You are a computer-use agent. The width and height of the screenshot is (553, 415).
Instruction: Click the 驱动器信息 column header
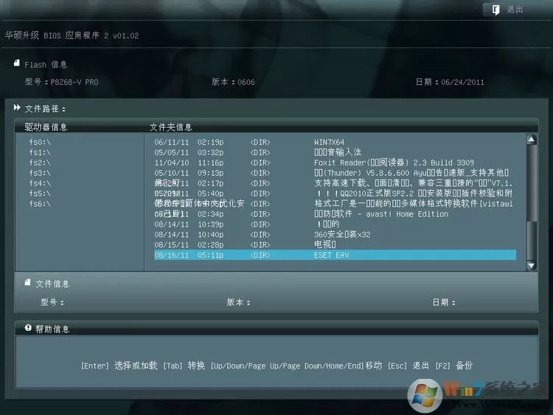[46, 127]
